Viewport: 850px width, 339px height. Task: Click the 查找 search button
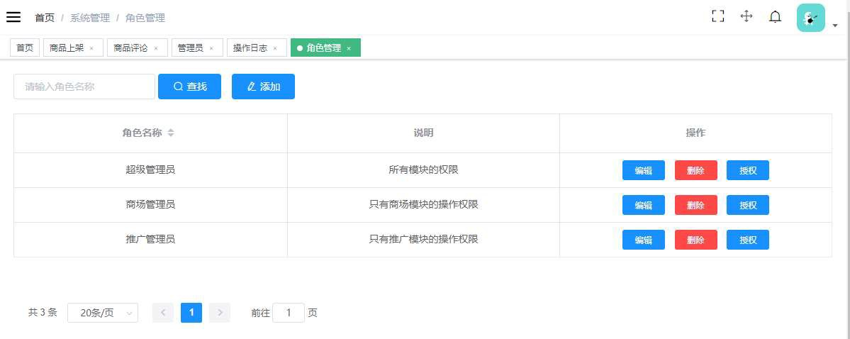point(190,87)
